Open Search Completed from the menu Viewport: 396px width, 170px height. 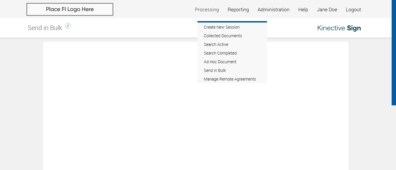pyautogui.click(x=220, y=53)
